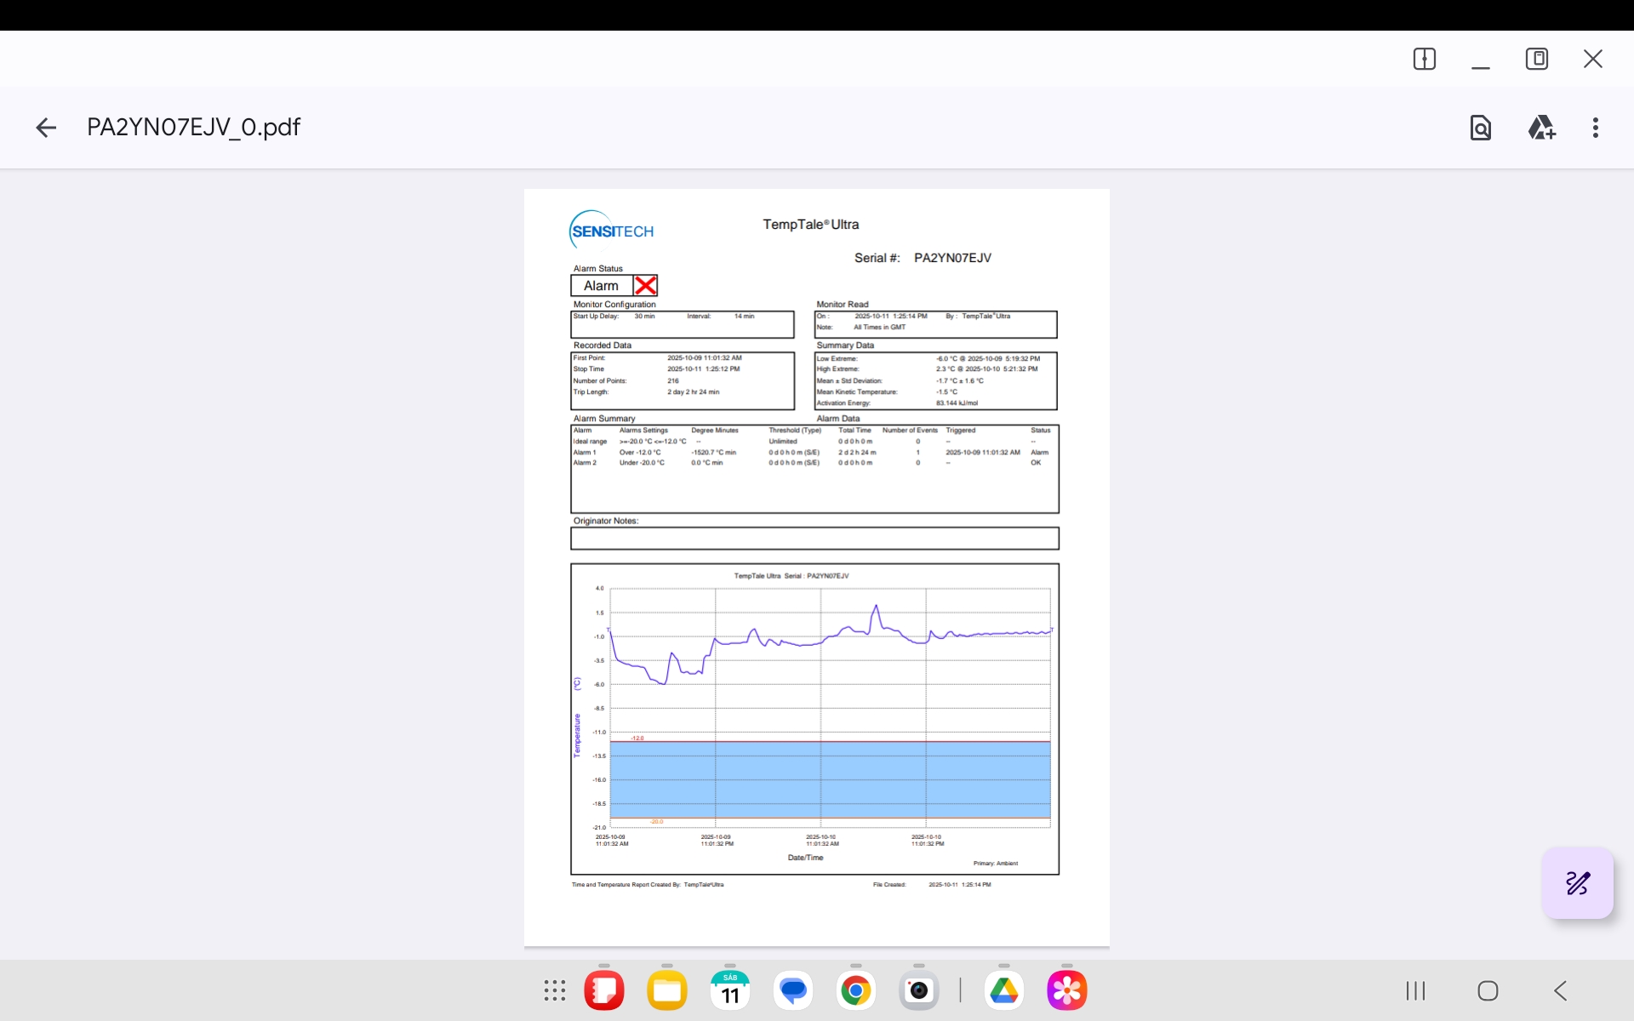The height and width of the screenshot is (1021, 1634).
Task: Tap the floating pen annotate button
Action: click(x=1577, y=883)
